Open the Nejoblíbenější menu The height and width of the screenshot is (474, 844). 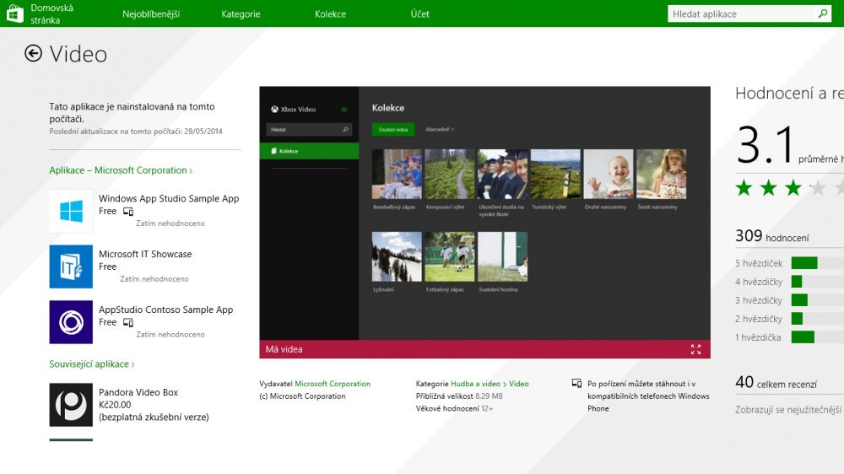151,14
